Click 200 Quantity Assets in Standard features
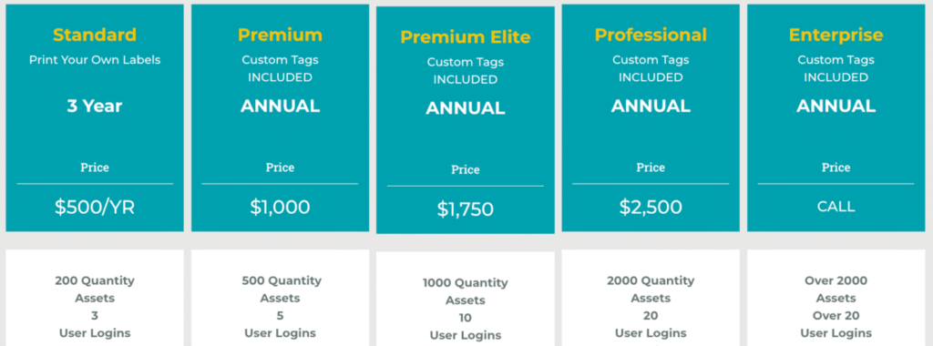The height and width of the screenshot is (346, 933). coord(95,289)
